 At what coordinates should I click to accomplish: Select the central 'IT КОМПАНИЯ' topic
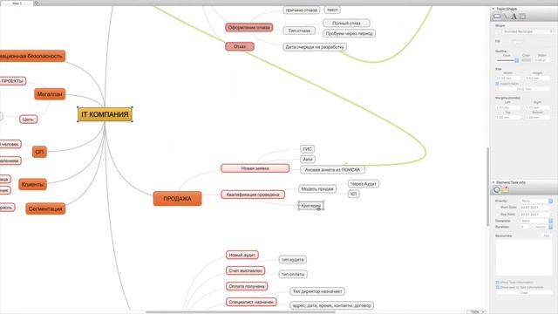[x=105, y=114]
